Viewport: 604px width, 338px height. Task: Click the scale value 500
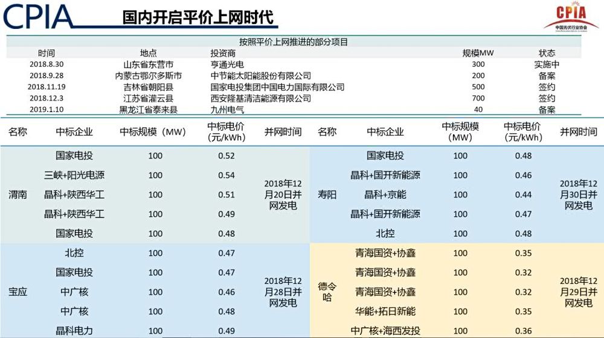click(478, 87)
